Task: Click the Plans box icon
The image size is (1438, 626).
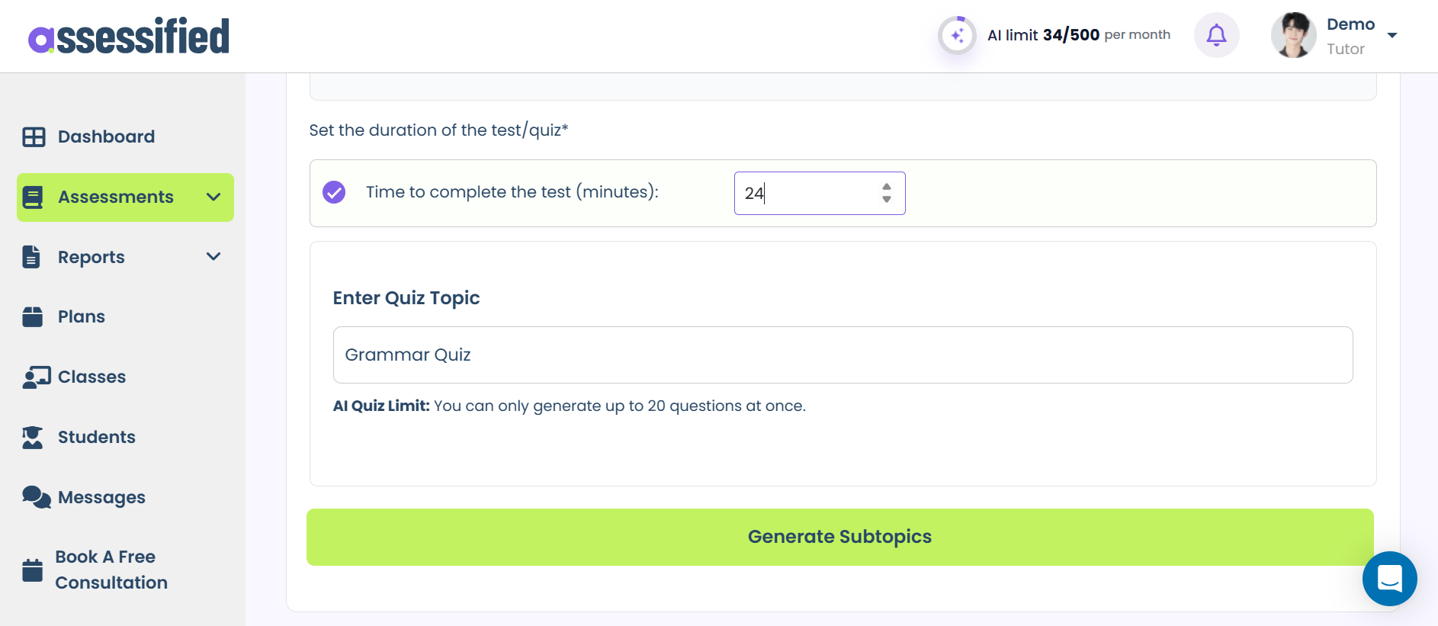Action: pyautogui.click(x=33, y=316)
